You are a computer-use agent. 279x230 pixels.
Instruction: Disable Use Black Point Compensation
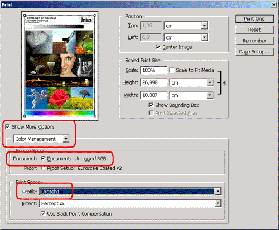43,214
